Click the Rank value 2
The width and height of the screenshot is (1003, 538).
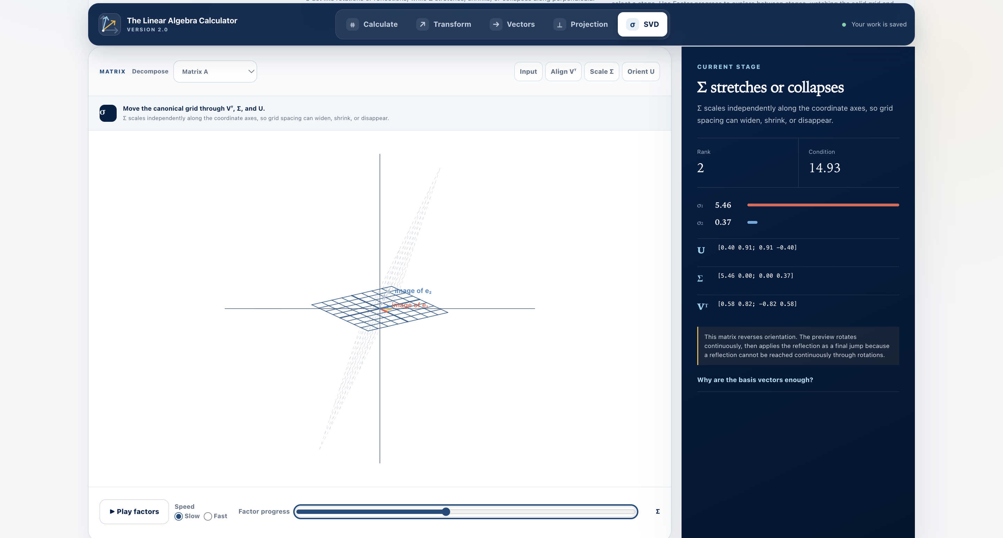700,168
